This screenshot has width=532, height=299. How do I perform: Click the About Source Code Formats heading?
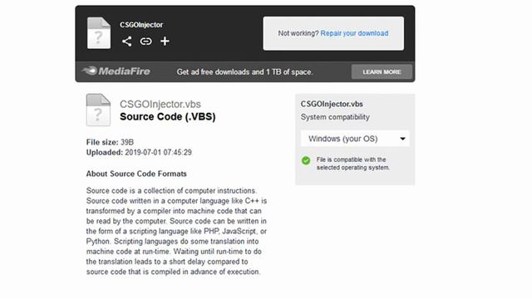click(136, 174)
